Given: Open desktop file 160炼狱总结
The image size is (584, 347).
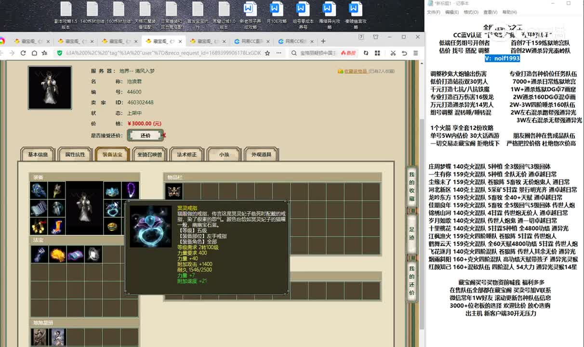Looking at the screenshot, I should (x=119, y=13).
